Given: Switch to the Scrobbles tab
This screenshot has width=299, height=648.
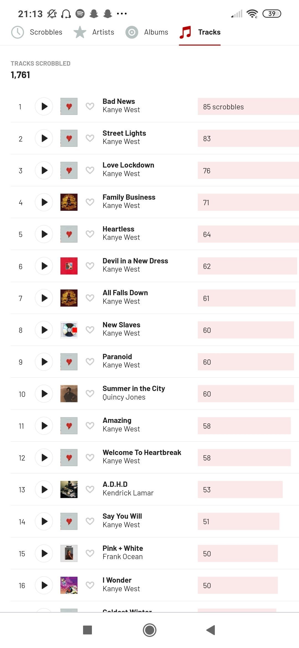Looking at the screenshot, I should pos(37,32).
